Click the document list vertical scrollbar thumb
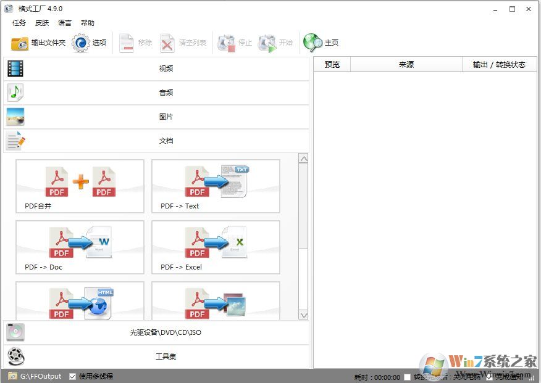This screenshot has width=541, height=383. point(303,206)
